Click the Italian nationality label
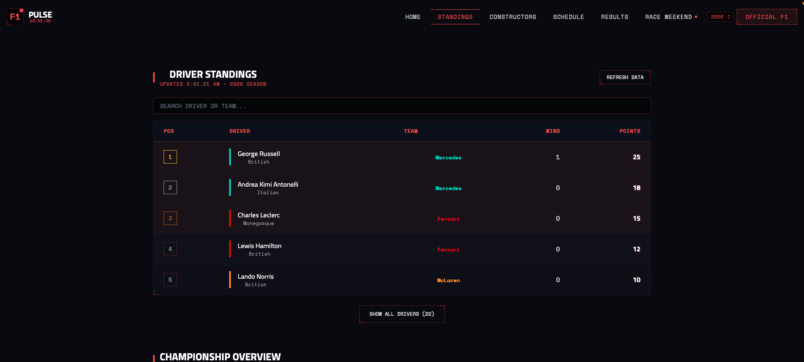Viewport: 804px width, 362px height. point(268,193)
